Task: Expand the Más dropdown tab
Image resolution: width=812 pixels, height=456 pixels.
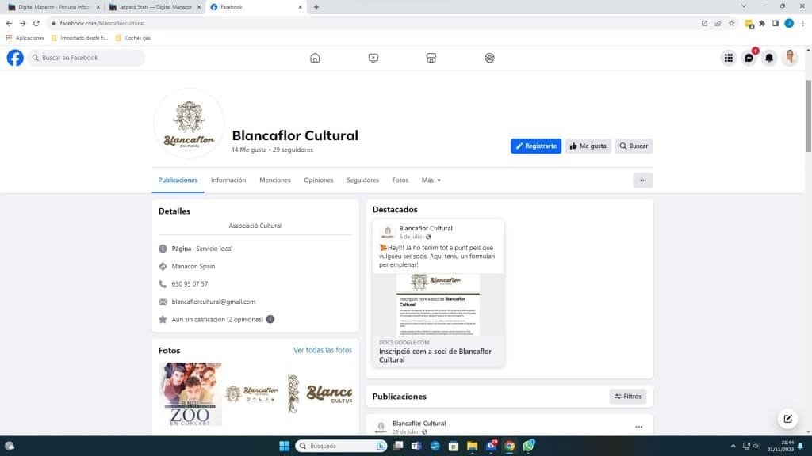Action: click(x=431, y=180)
